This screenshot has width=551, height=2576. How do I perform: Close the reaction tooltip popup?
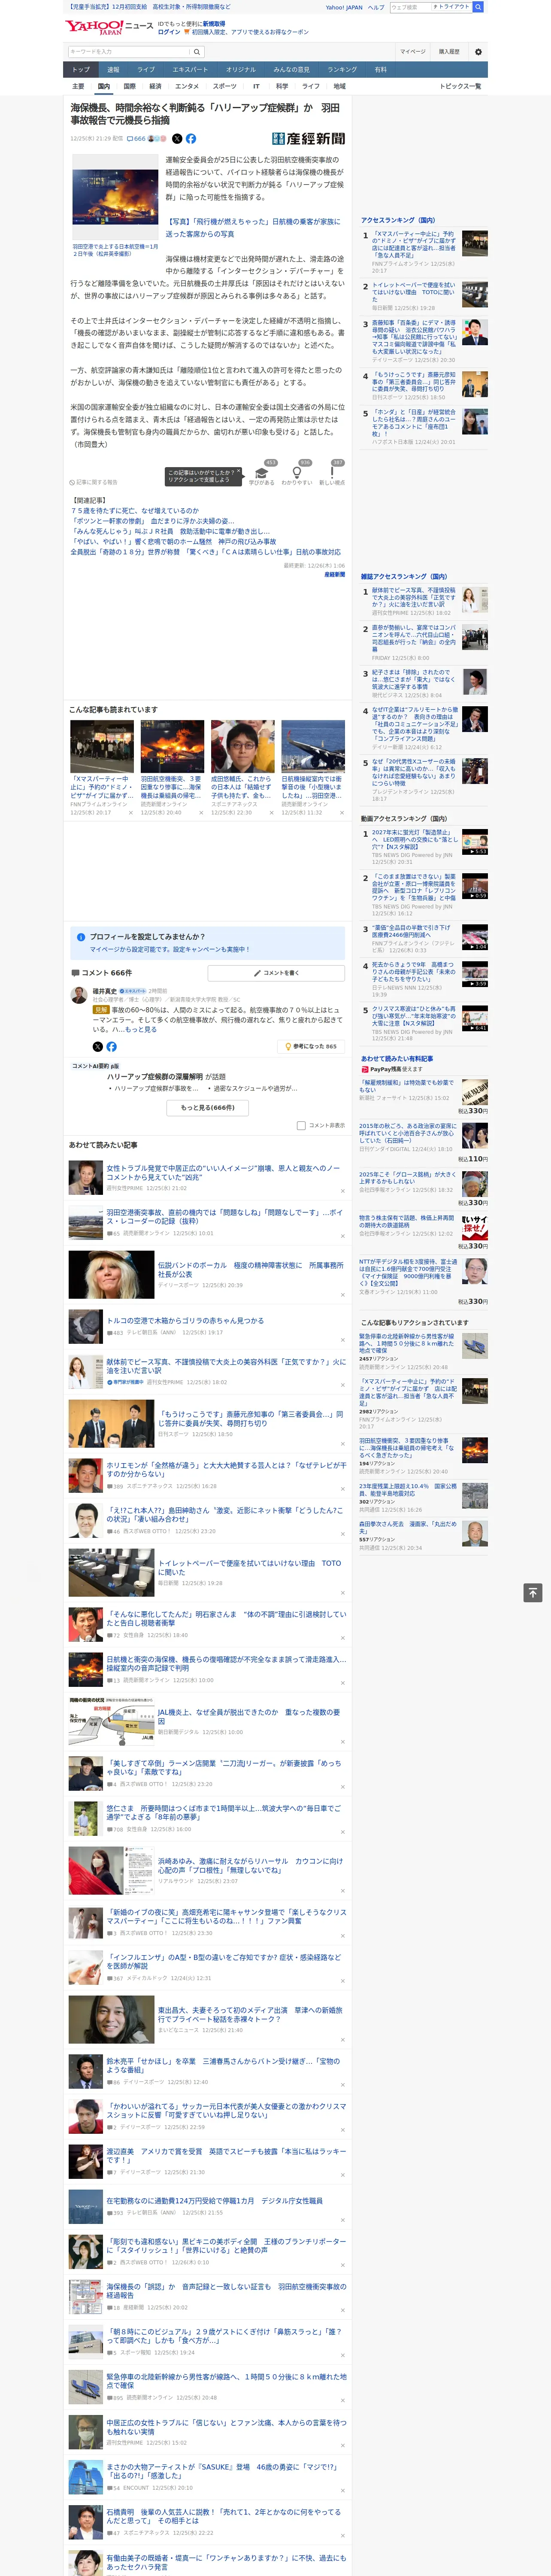(238, 472)
